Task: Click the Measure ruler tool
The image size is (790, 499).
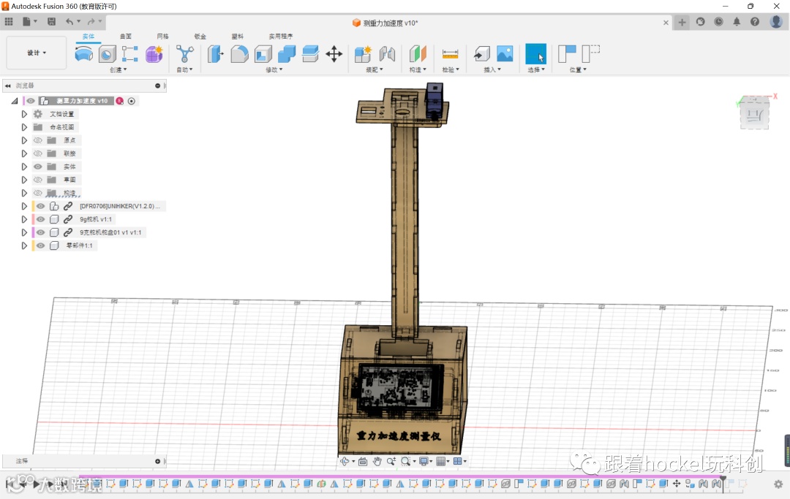Action: pos(450,53)
